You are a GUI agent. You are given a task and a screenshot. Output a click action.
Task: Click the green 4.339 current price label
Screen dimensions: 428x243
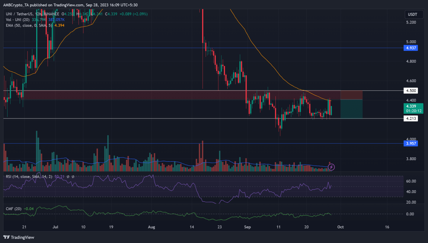pyautogui.click(x=413, y=108)
